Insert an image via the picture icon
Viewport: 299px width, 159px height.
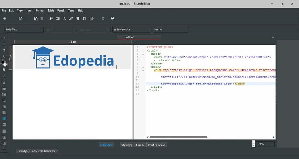[58, 19]
